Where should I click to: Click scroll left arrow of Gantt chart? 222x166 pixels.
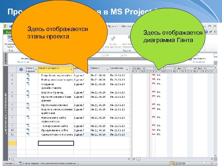pos(134,159)
